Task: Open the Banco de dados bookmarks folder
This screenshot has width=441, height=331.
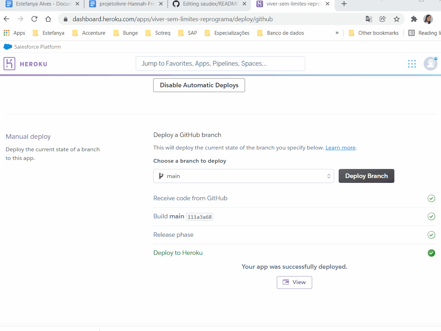Action: click(281, 33)
